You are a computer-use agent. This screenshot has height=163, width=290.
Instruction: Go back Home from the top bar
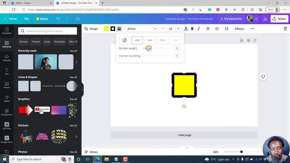point(11,19)
